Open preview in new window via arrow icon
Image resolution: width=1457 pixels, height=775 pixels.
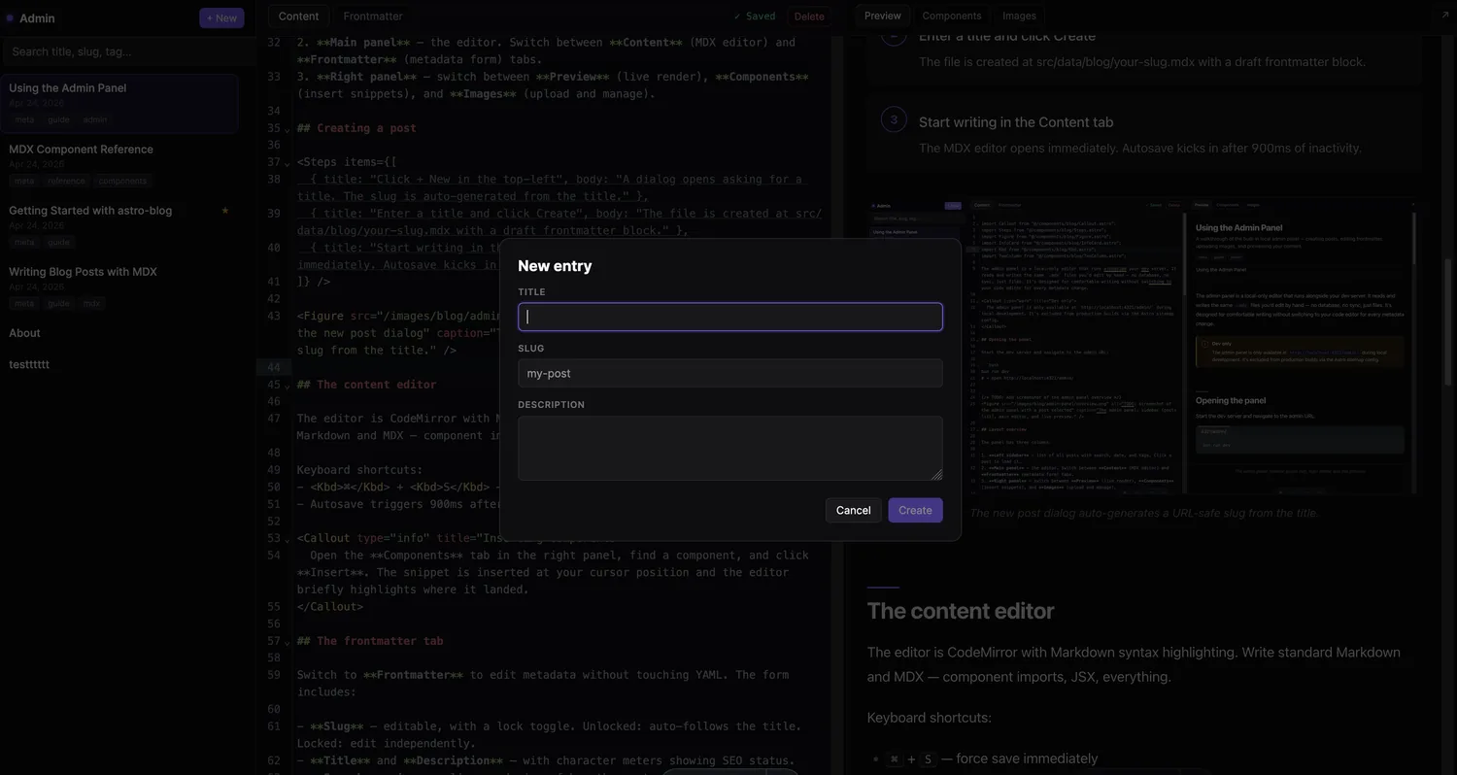click(1446, 16)
